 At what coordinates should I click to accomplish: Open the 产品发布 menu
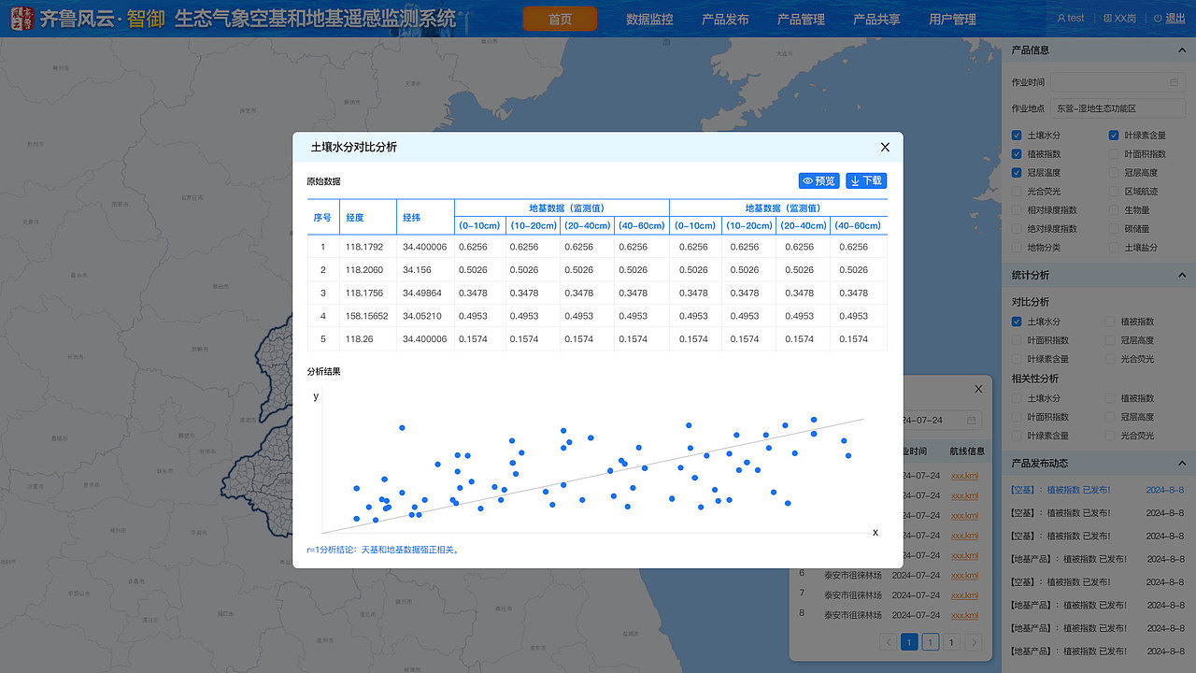pos(725,19)
